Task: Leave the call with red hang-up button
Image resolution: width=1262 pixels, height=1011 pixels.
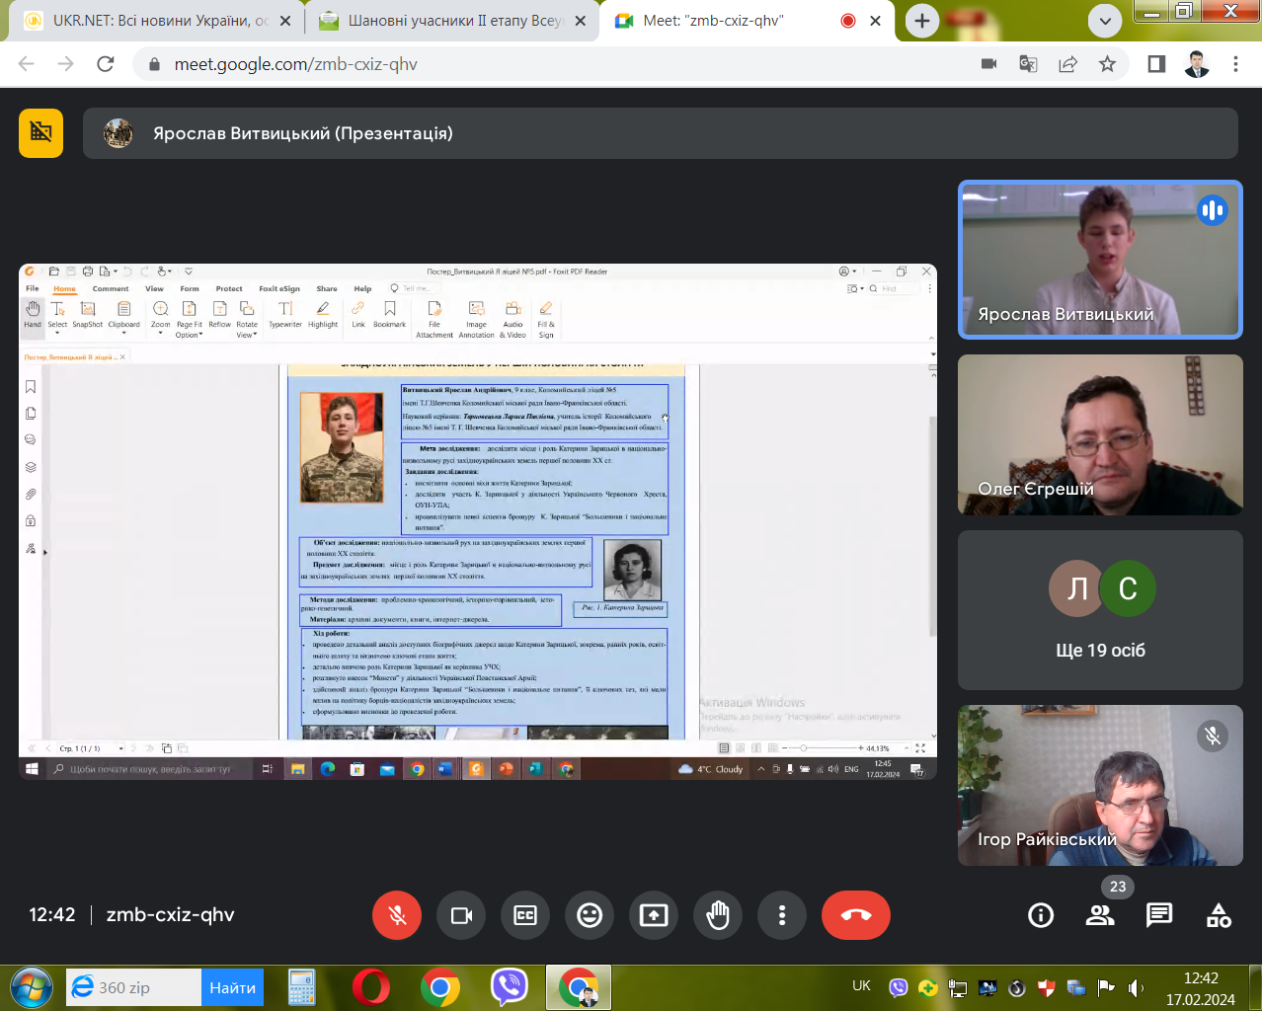Action: [x=855, y=915]
